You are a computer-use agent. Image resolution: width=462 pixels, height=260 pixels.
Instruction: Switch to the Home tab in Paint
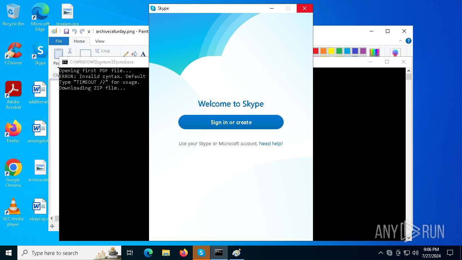pos(79,41)
